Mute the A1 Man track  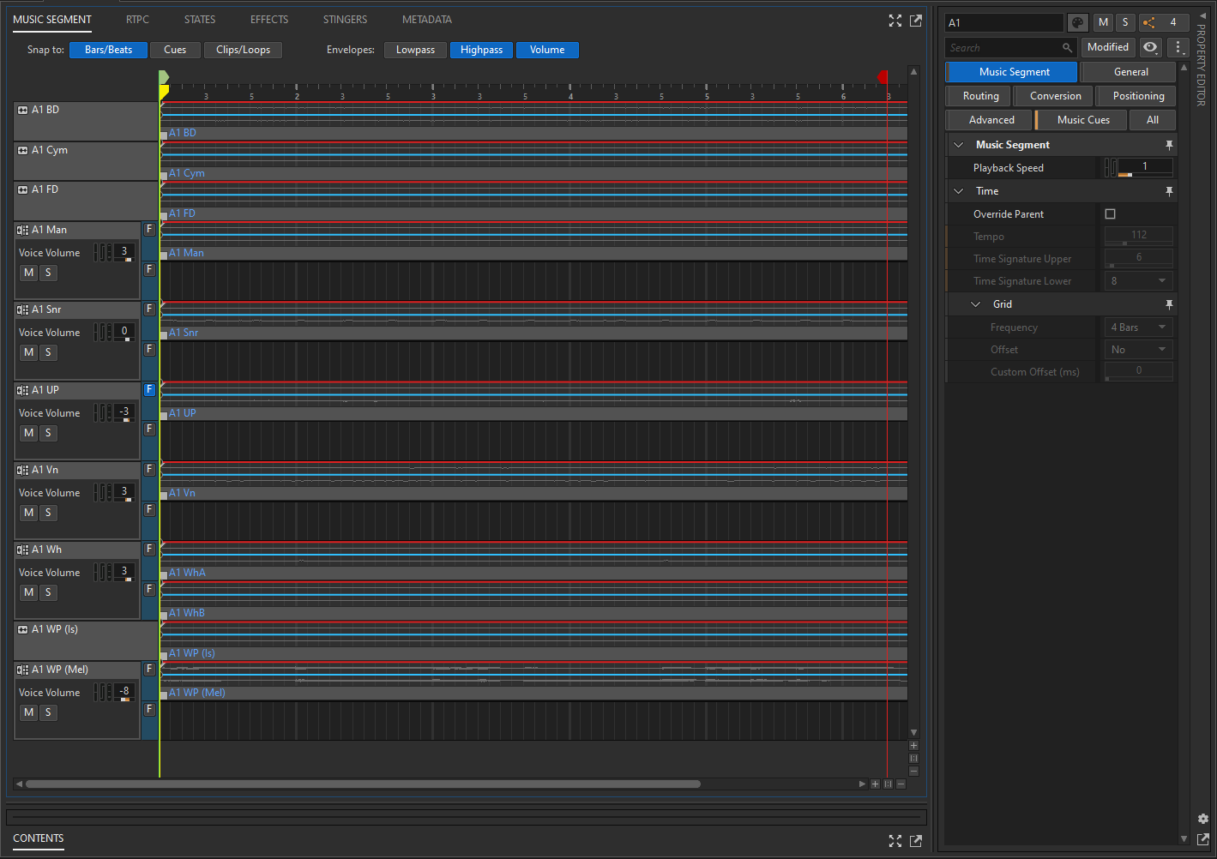click(29, 273)
